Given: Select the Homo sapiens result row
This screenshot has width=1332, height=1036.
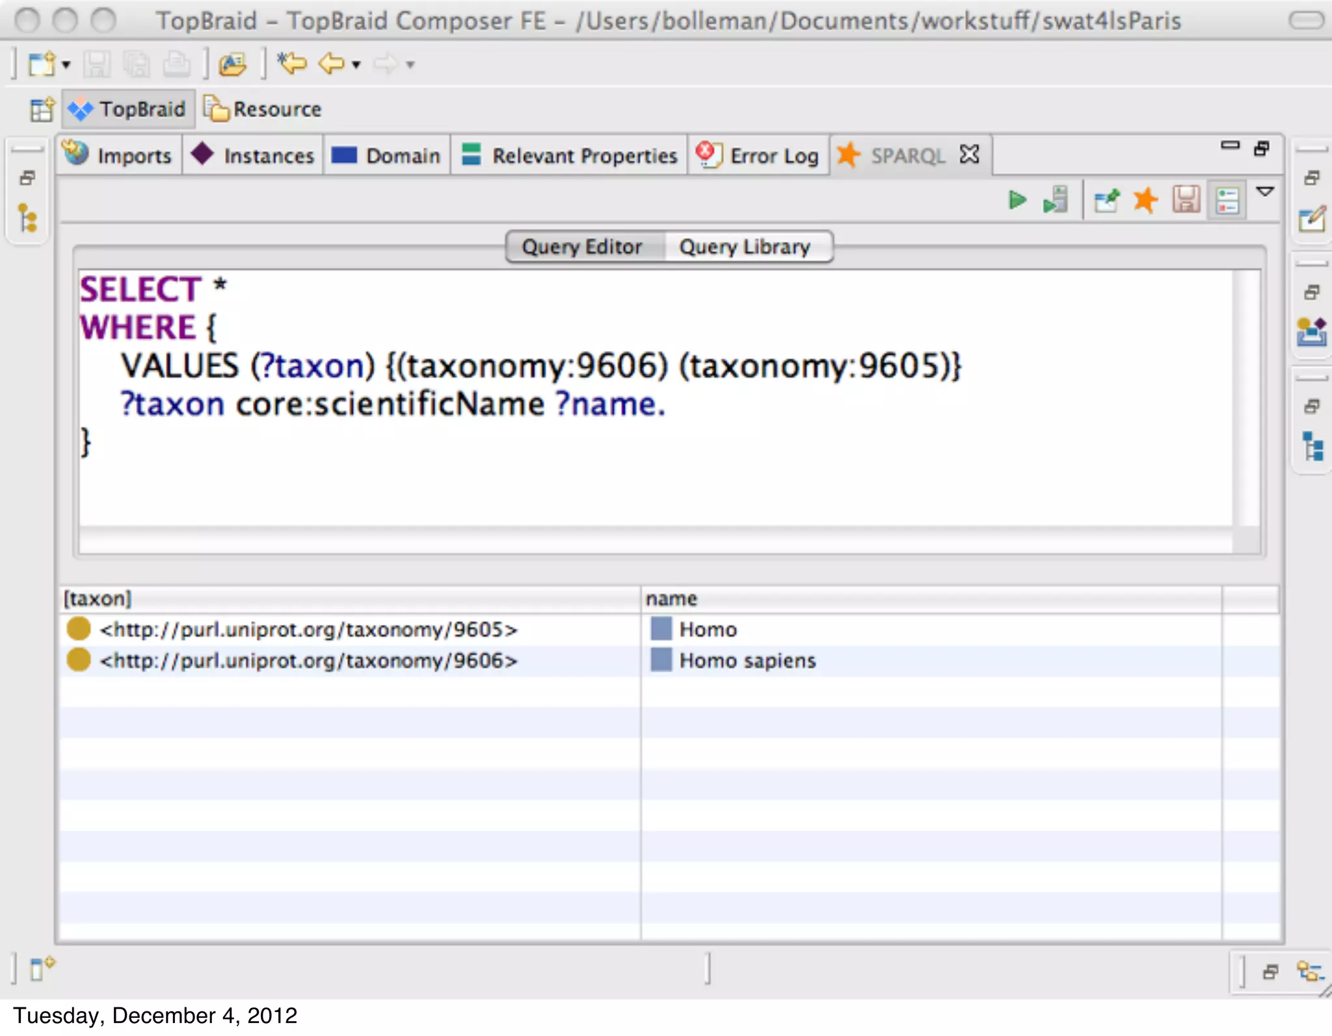Looking at the screenshot, I should pyautogui.click(x=747, y=661).
